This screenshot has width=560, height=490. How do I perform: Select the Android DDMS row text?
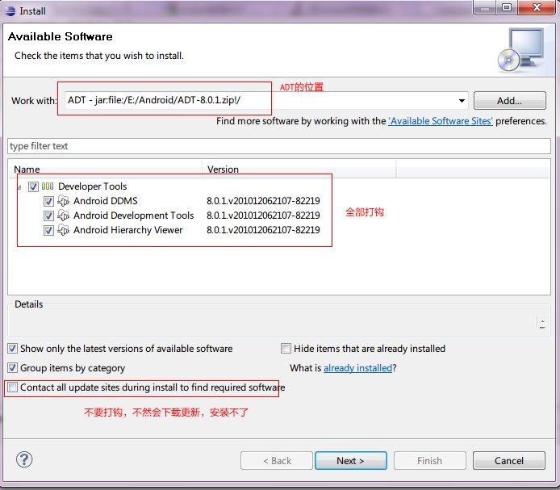[106, 201]
